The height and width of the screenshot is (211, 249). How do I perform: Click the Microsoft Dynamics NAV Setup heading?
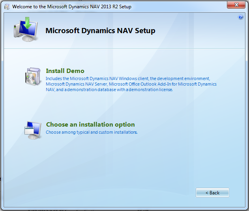point(100,31)
